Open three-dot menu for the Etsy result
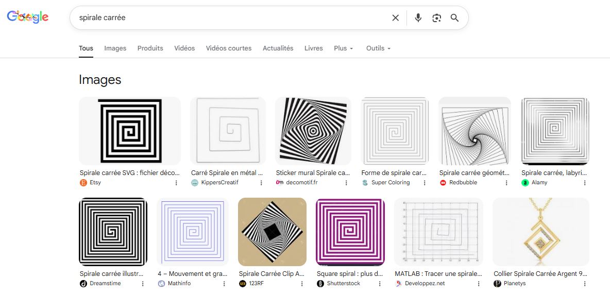The image size is (610, 296). [176, 183]
